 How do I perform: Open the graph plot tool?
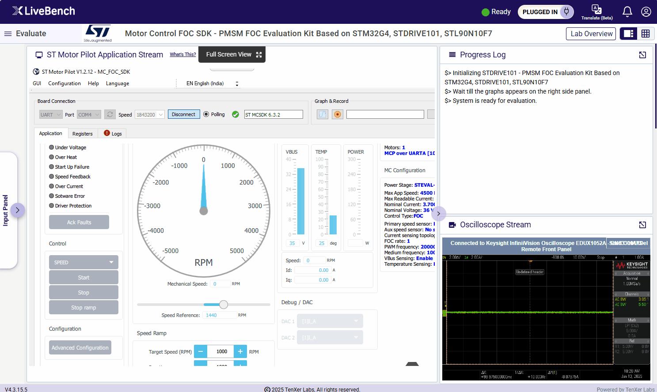(x=323, y=114)
